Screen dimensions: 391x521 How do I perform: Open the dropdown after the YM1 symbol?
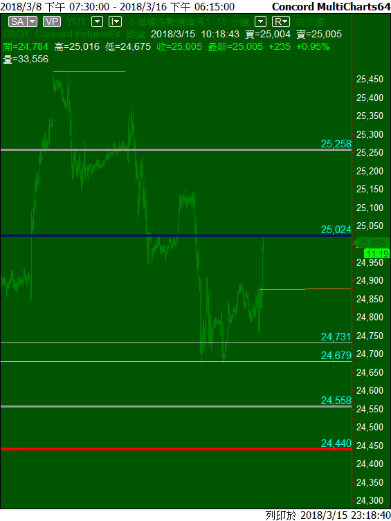(97, 22)
